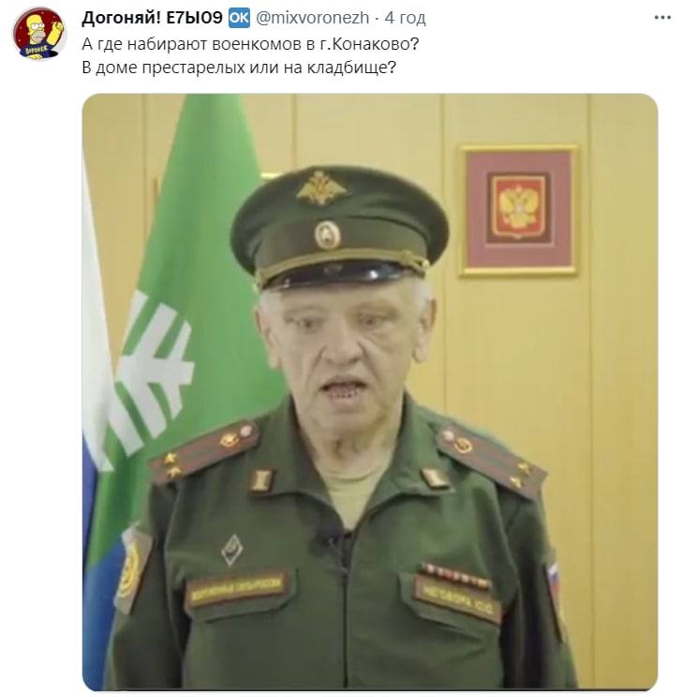The height and width of the screenshot is (697, 682).
Task: Click the framed coat of arms in the video
Action: pos(518,210)
